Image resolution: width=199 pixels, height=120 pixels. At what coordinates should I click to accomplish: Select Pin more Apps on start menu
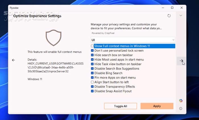115,78
